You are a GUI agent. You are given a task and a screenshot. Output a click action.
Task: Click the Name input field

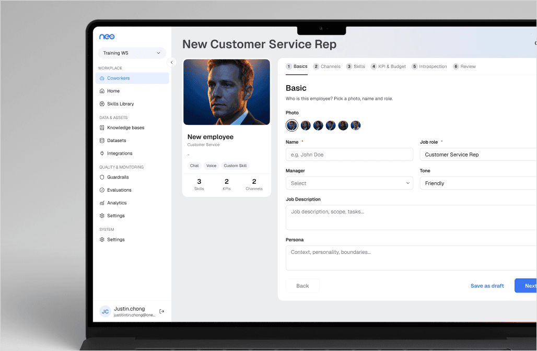(349, 155)
